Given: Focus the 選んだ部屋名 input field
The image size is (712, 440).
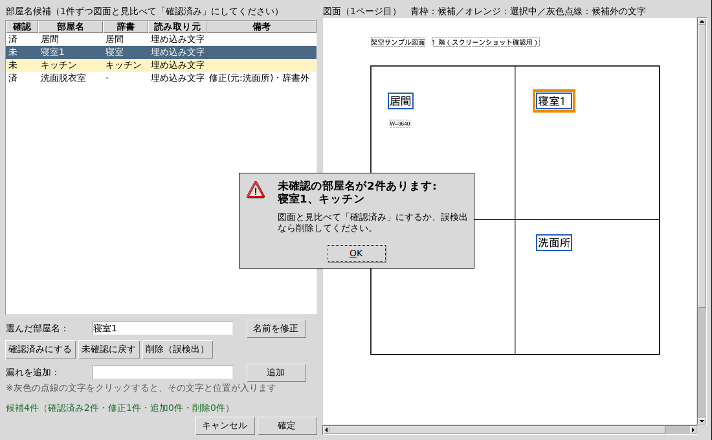Looking at the screenshot, I should click(x=162, y=328).
